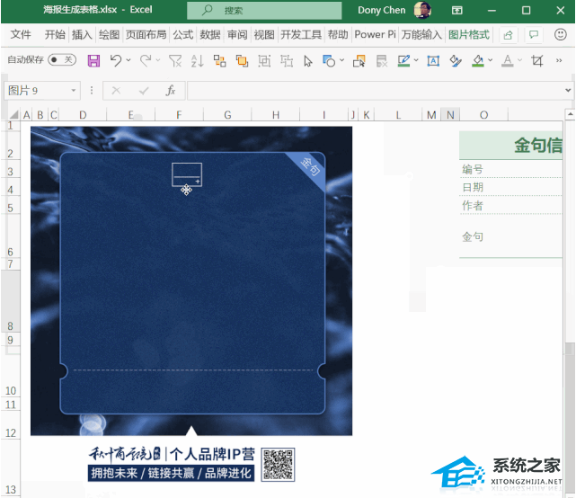Click the confirm checkmark formula button
This screenshot has height=498, width=576.
coord(144,91)
